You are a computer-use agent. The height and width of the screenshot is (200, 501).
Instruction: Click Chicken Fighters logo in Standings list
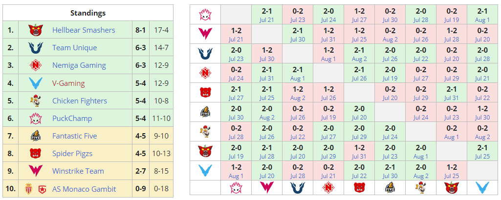tap(34, 100)
